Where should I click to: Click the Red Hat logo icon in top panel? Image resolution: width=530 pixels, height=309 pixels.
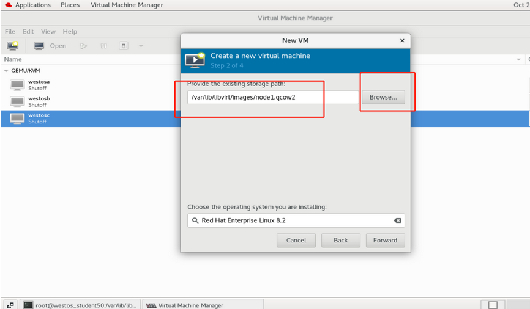[8, 5]
